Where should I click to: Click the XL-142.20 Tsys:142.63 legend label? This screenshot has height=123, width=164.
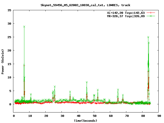[x=126, y=13]
